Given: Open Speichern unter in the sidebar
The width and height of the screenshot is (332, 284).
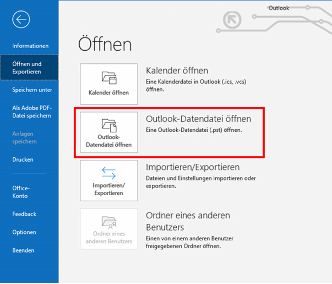Looking at the screenshot, I should click(32, 90).
